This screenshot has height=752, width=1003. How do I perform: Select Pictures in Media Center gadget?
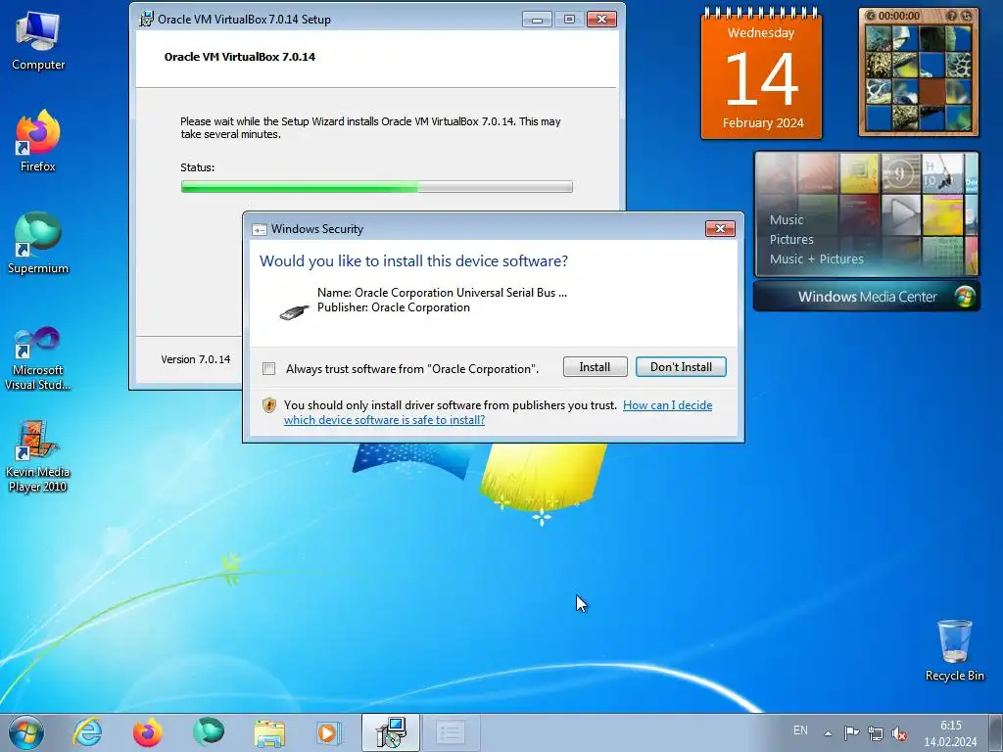pyautogui.click(x=791, y=240)
